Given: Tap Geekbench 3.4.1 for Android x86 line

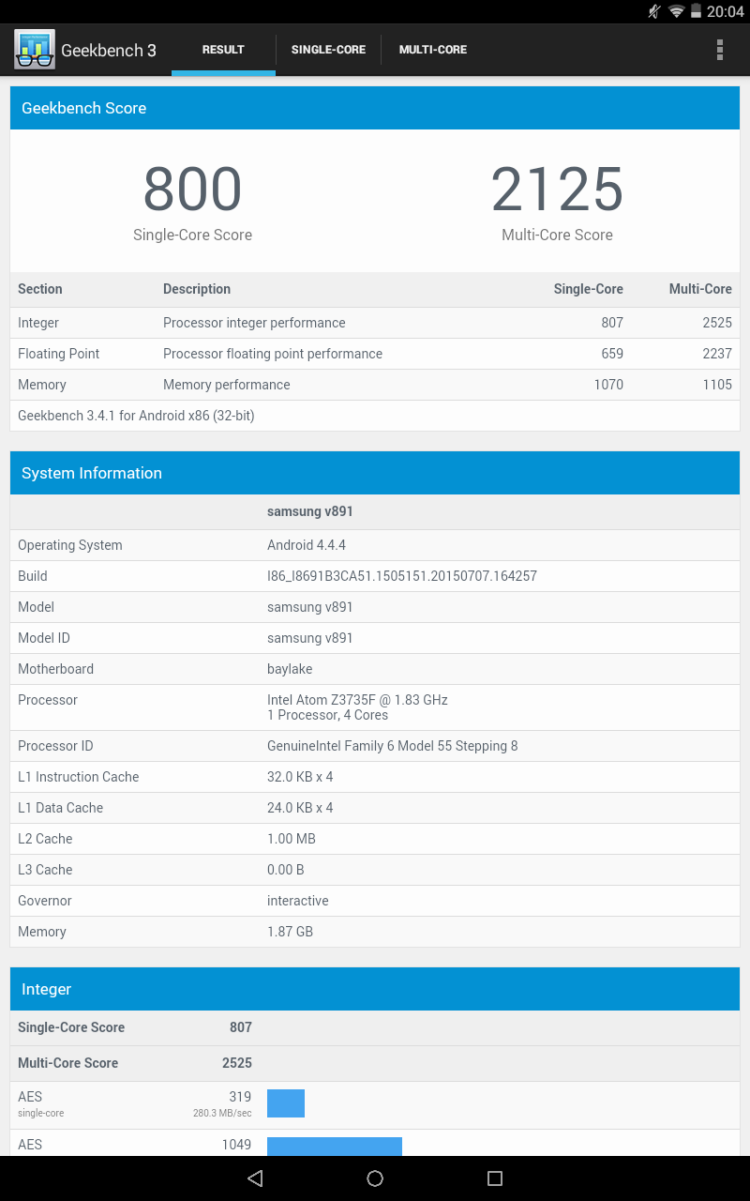Looking at the screenshot, I should pos(136,416).
